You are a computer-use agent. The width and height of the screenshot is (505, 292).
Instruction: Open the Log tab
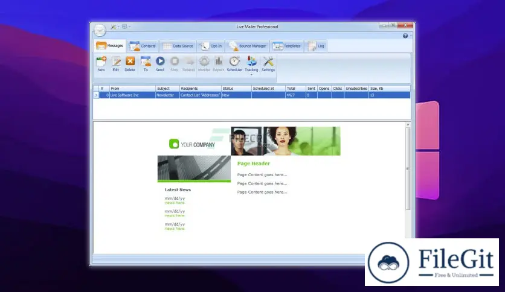[x=317, y=46]
